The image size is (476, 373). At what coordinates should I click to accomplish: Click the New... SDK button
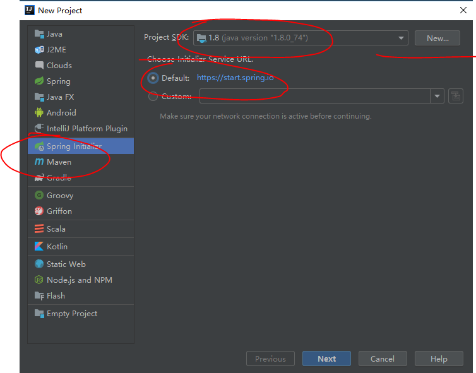pos(437,38)
